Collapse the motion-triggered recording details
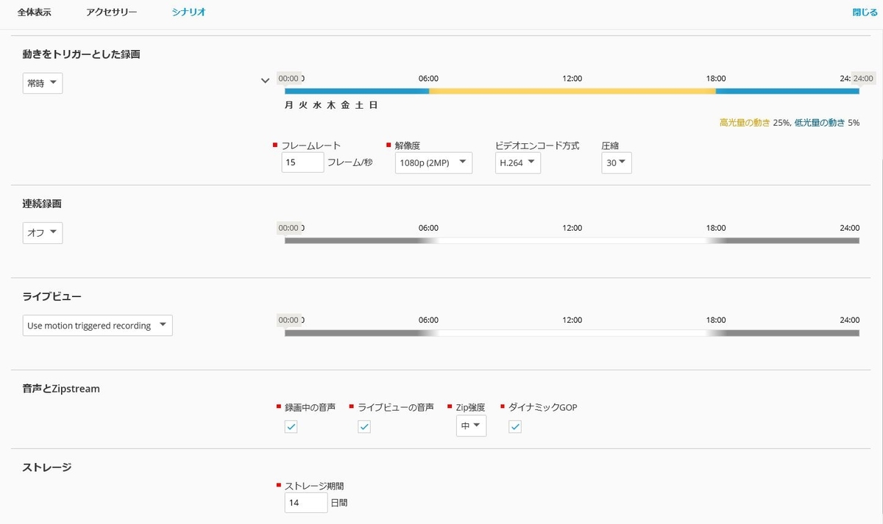 (265, 80)
